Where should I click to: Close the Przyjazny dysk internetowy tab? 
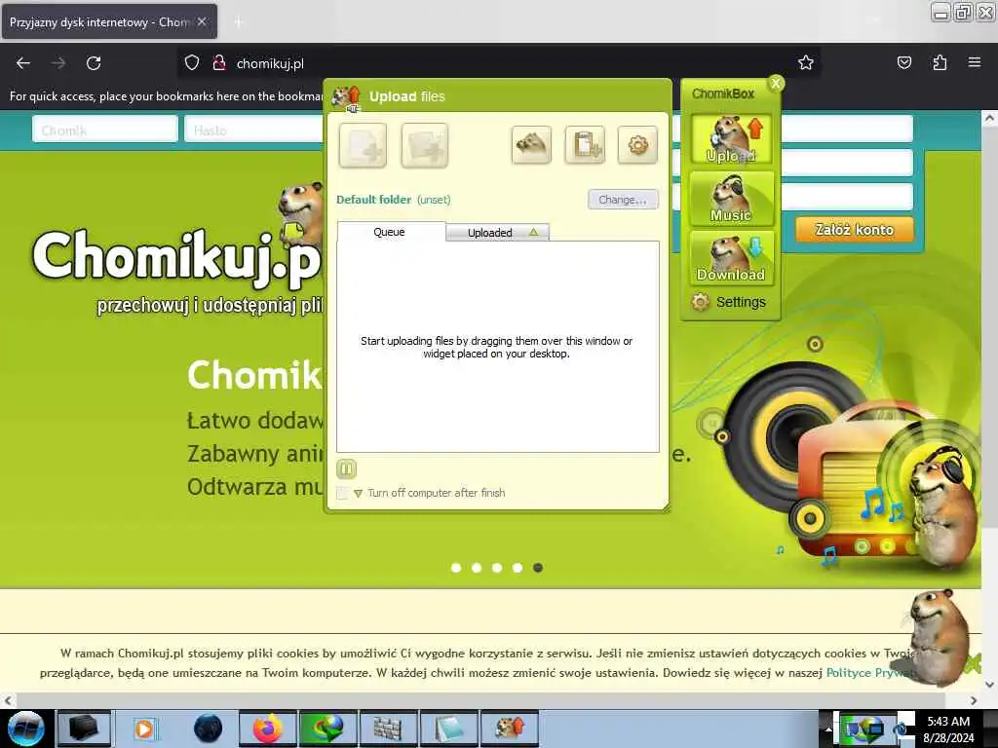pyautogui.click(x=202, y=21)
